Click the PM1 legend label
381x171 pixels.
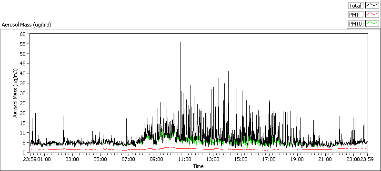tap(356, 15)
